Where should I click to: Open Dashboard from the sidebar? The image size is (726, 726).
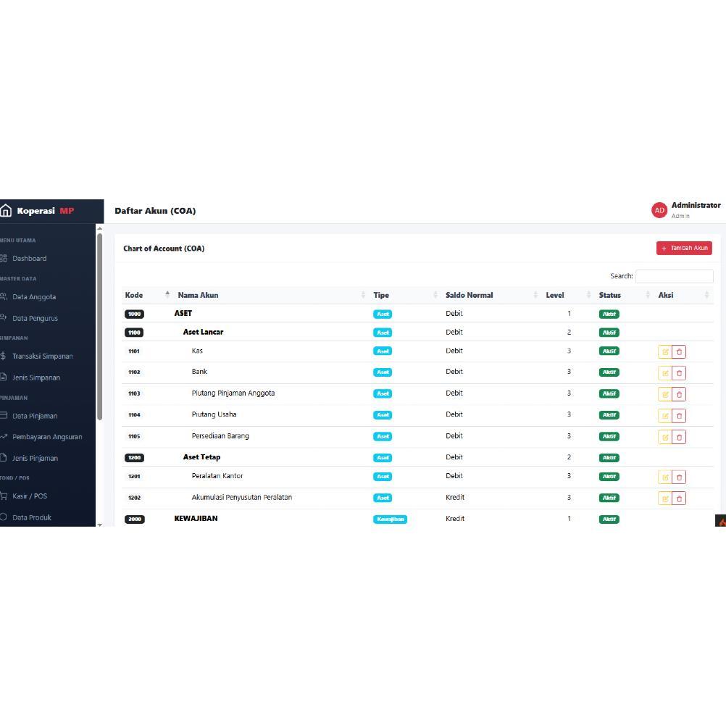29,259
